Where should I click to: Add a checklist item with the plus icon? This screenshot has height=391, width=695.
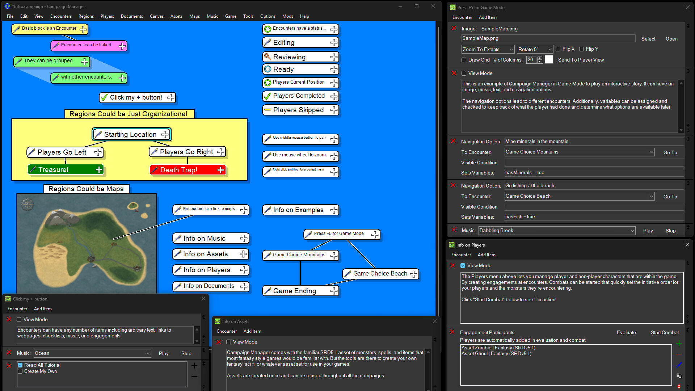point(194,366)
